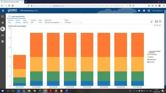Open page actions three-dot menu

pos(127,6)
